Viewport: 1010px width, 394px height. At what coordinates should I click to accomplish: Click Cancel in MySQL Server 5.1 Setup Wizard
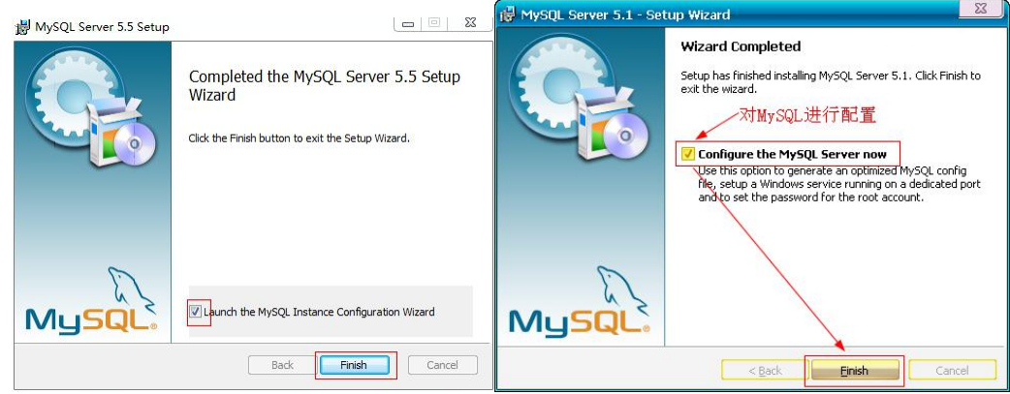(x=952, y=371)
